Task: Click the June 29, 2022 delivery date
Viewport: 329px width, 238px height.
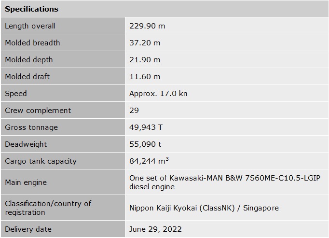Action: point(155,229)
